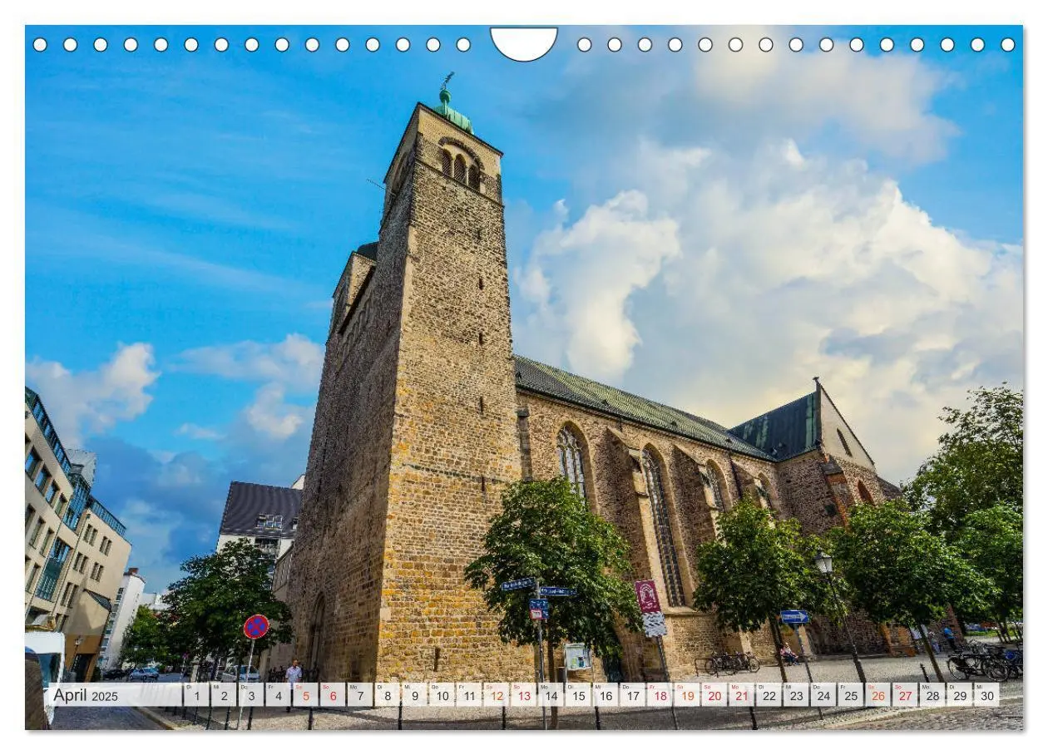This screenshot has width=1048, height=755.
Task: Choose date 4 in the calendar strip
Action: click(x=279, y=695)
